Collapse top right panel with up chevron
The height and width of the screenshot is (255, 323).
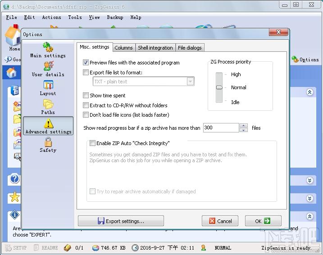[x=309, y=92]
